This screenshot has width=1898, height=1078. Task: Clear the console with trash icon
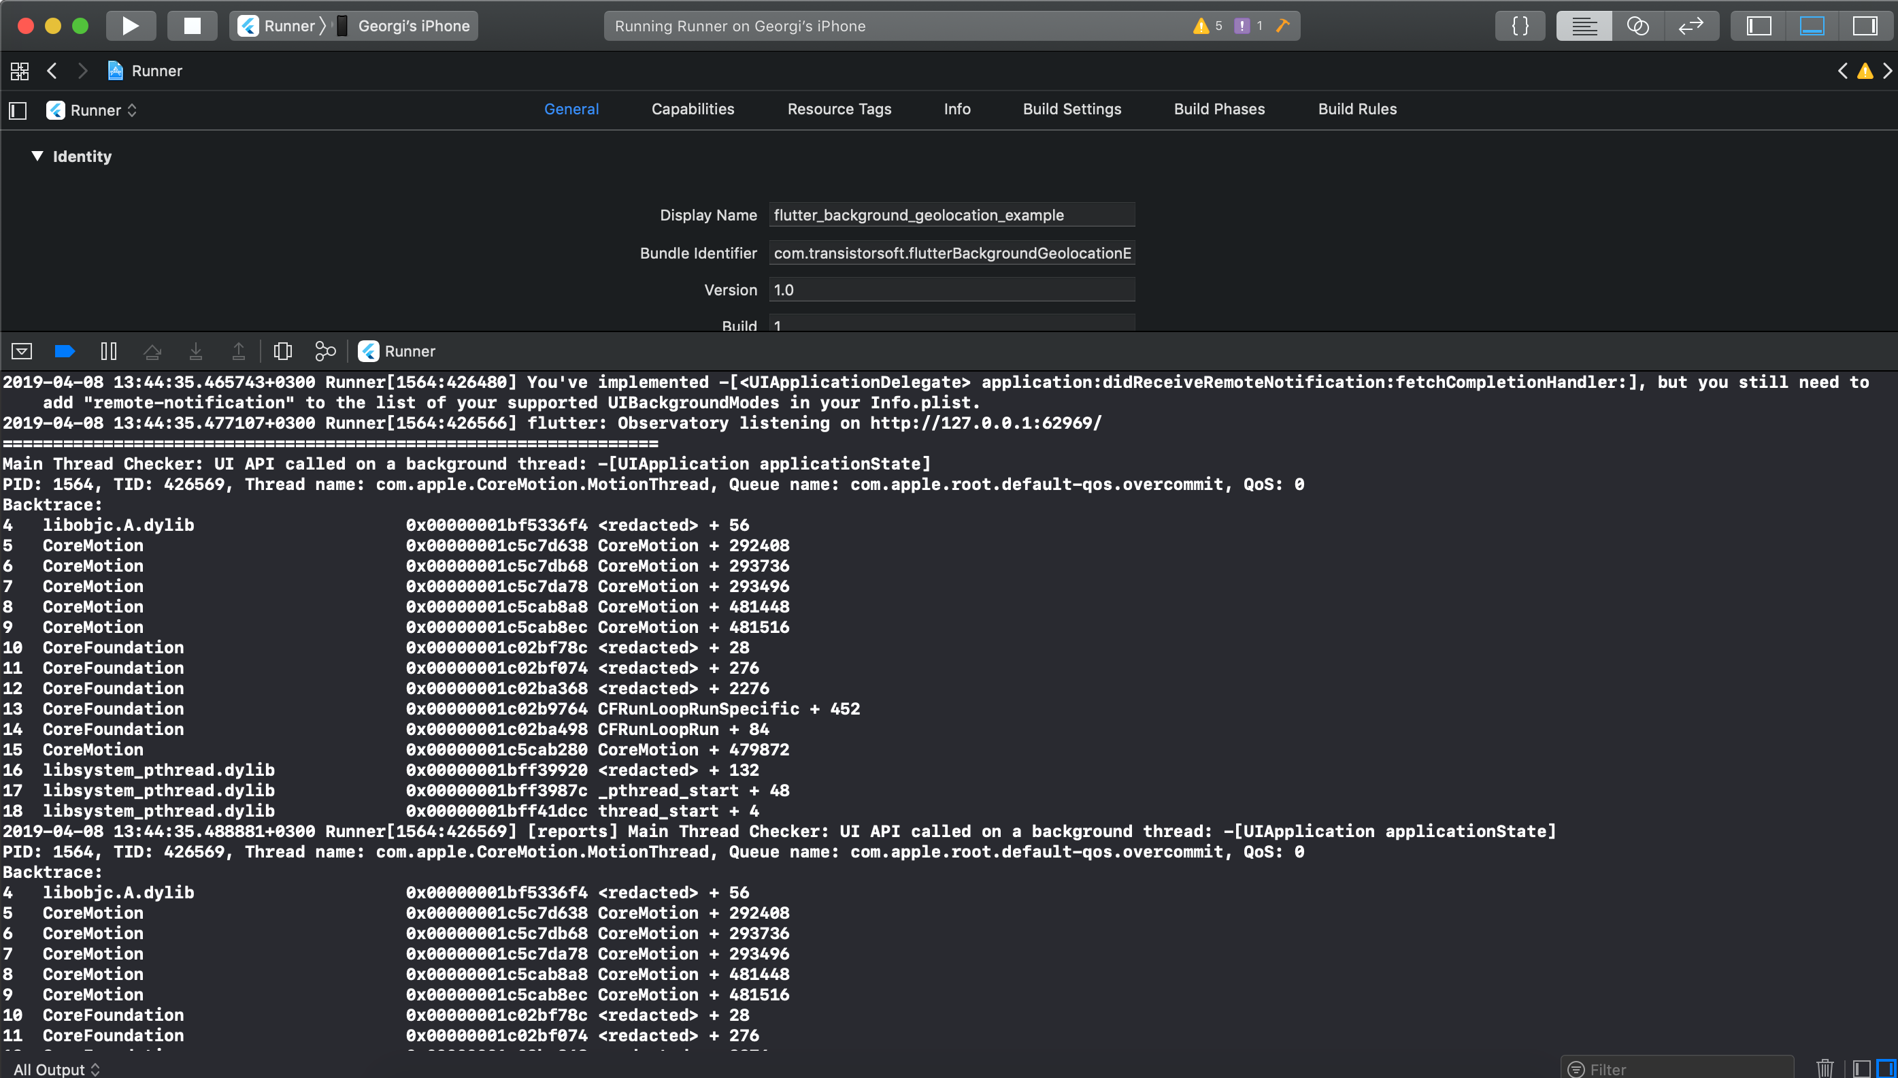pyautogui.click(x=1825, y=1069)
